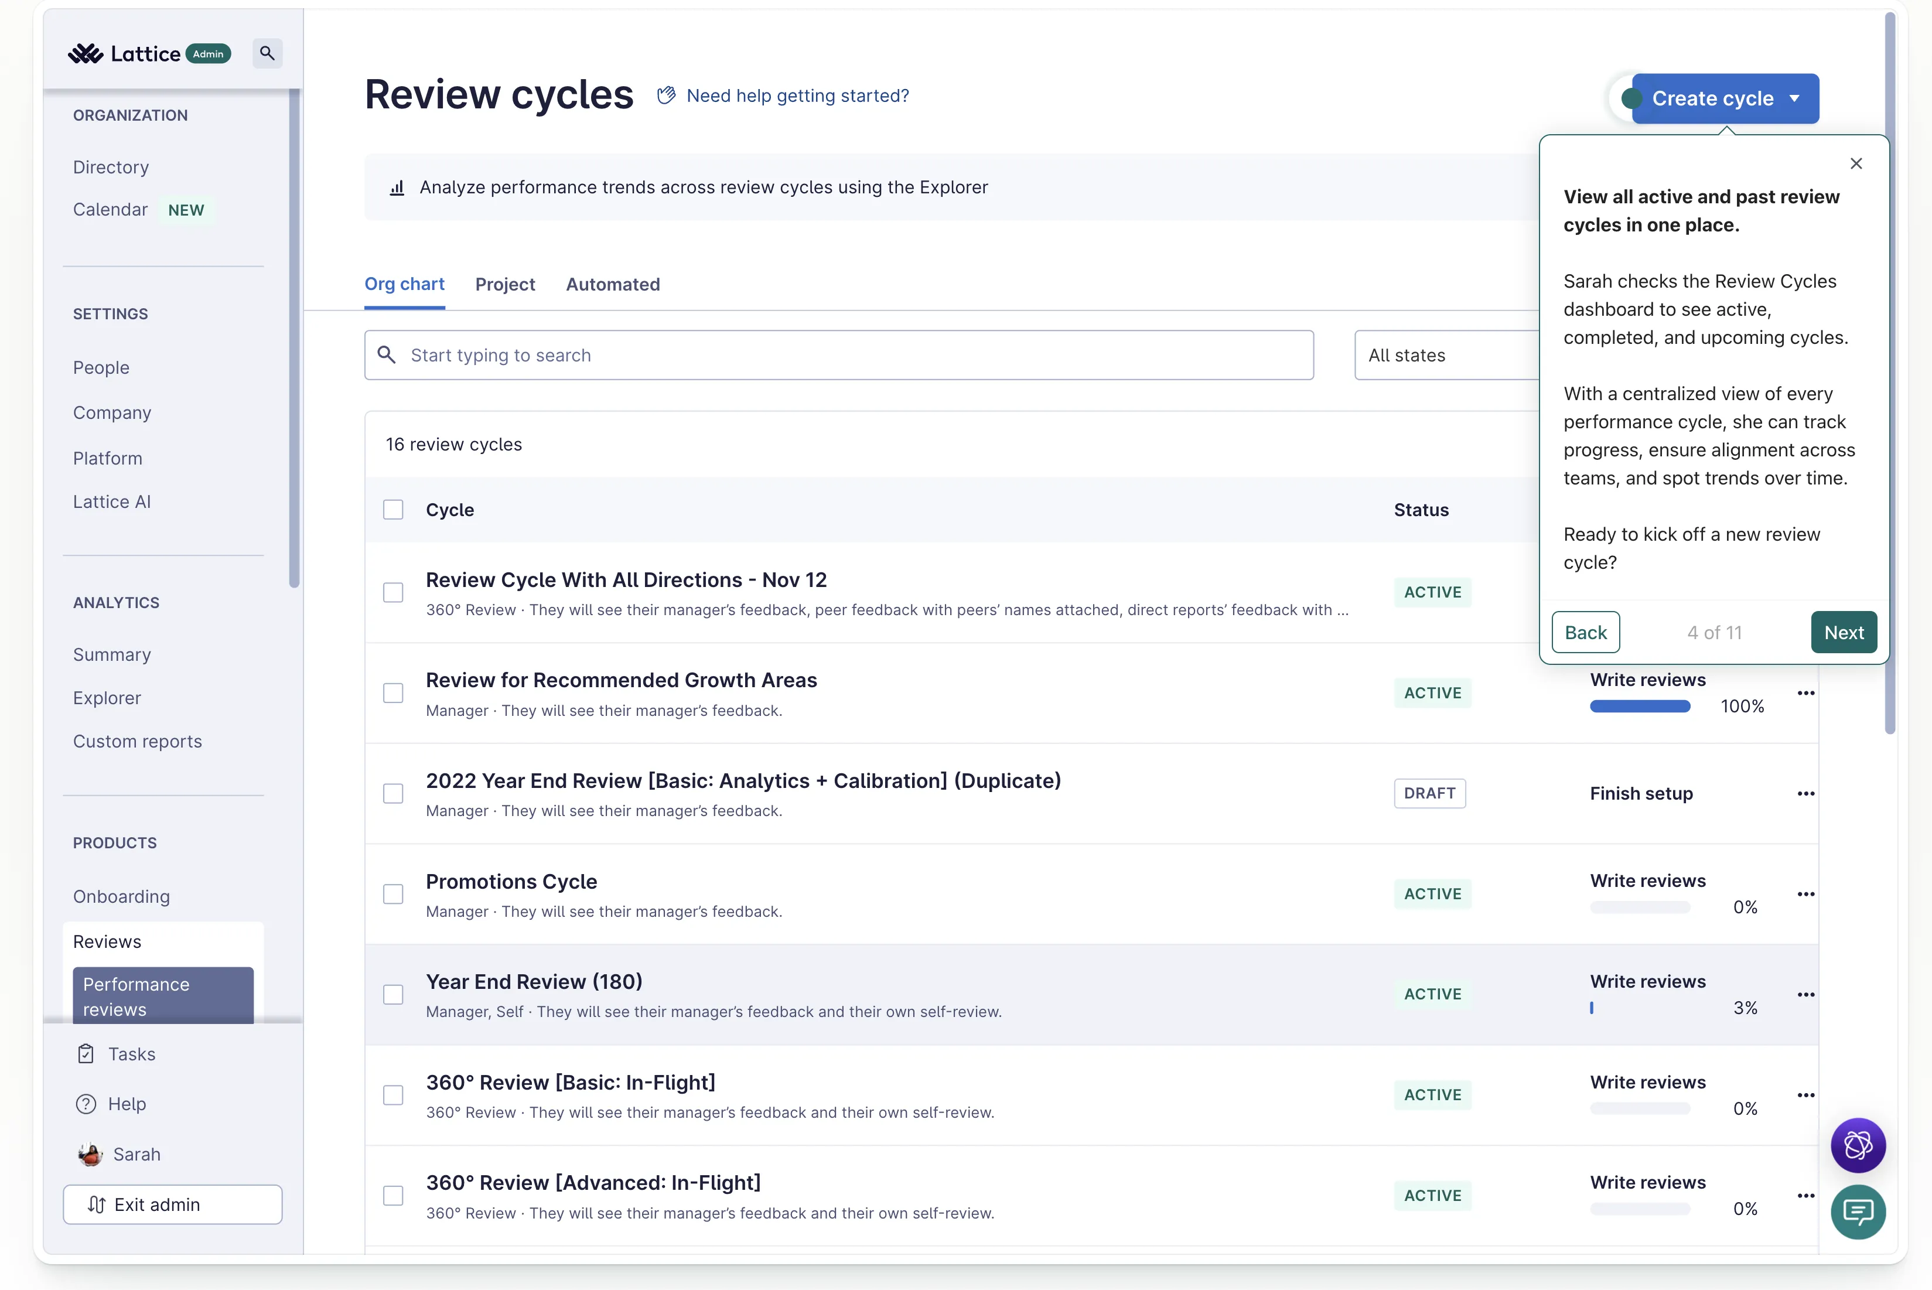Click the Explorer bar chart icon
The width and height of the screenshot is (1932, 1290).
(x=397, y=187)
